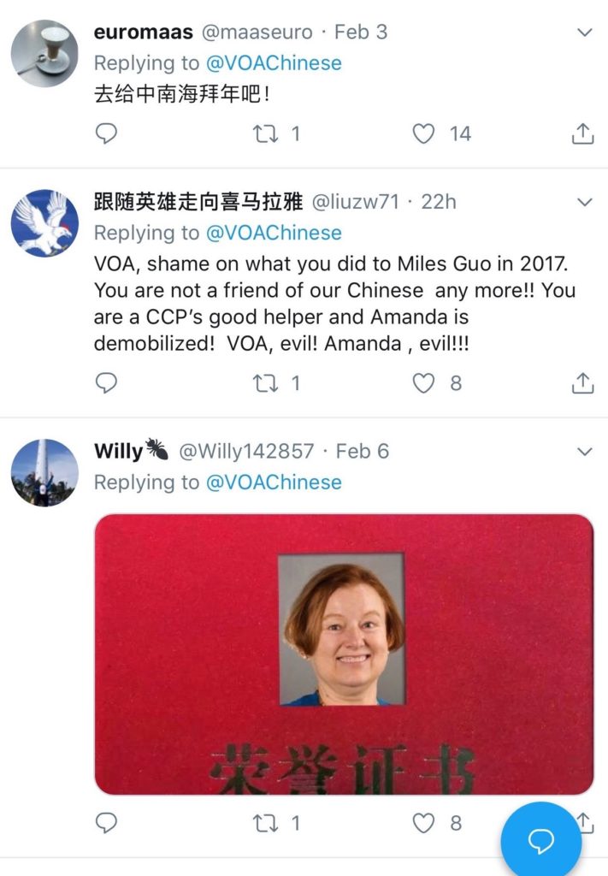The width and height of the screenshot is (608, 876).
Task: Reply to Willy's image tweet
Action: coord(106,822)
